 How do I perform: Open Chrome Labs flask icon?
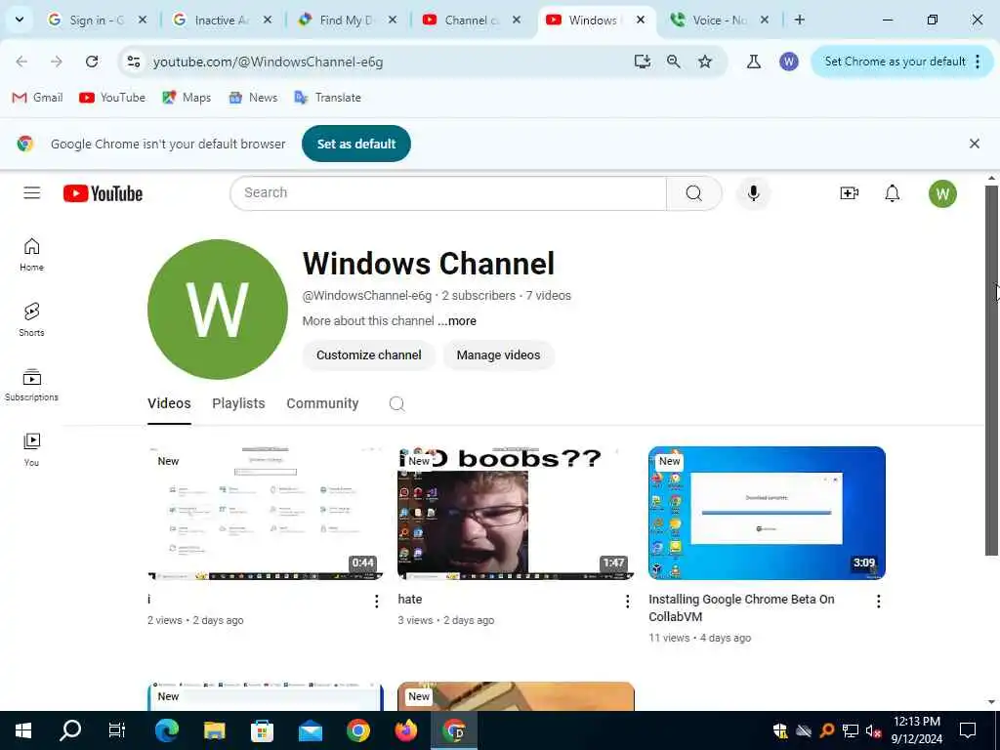(x=753, y=62)
